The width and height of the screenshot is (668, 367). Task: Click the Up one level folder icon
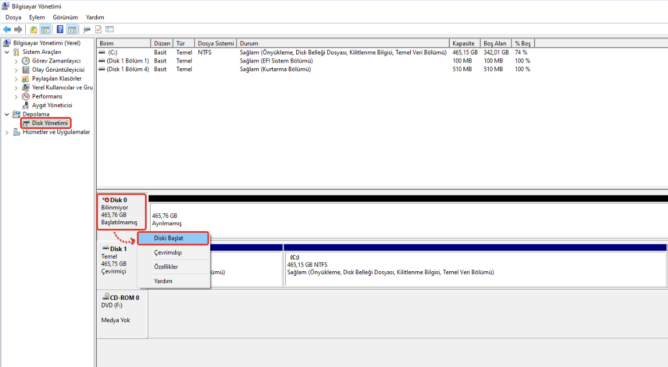(34, 29)
